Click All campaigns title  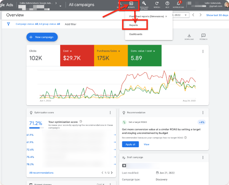pos(82,5)
